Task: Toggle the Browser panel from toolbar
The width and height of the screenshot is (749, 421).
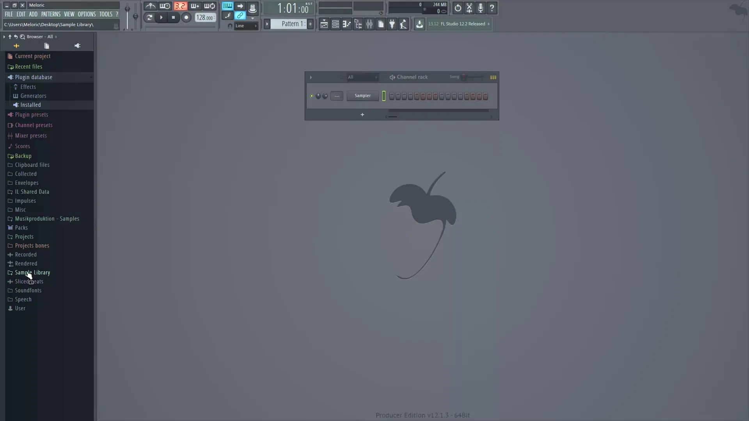Action: (358, 24)
